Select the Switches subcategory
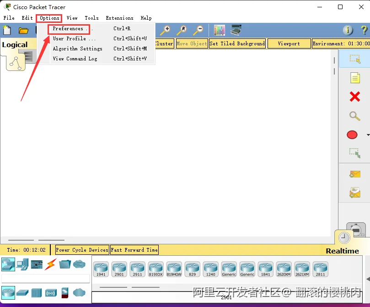 23,293
